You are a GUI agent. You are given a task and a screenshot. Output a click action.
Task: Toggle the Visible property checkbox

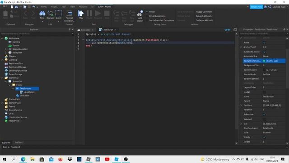coord(265,137)
